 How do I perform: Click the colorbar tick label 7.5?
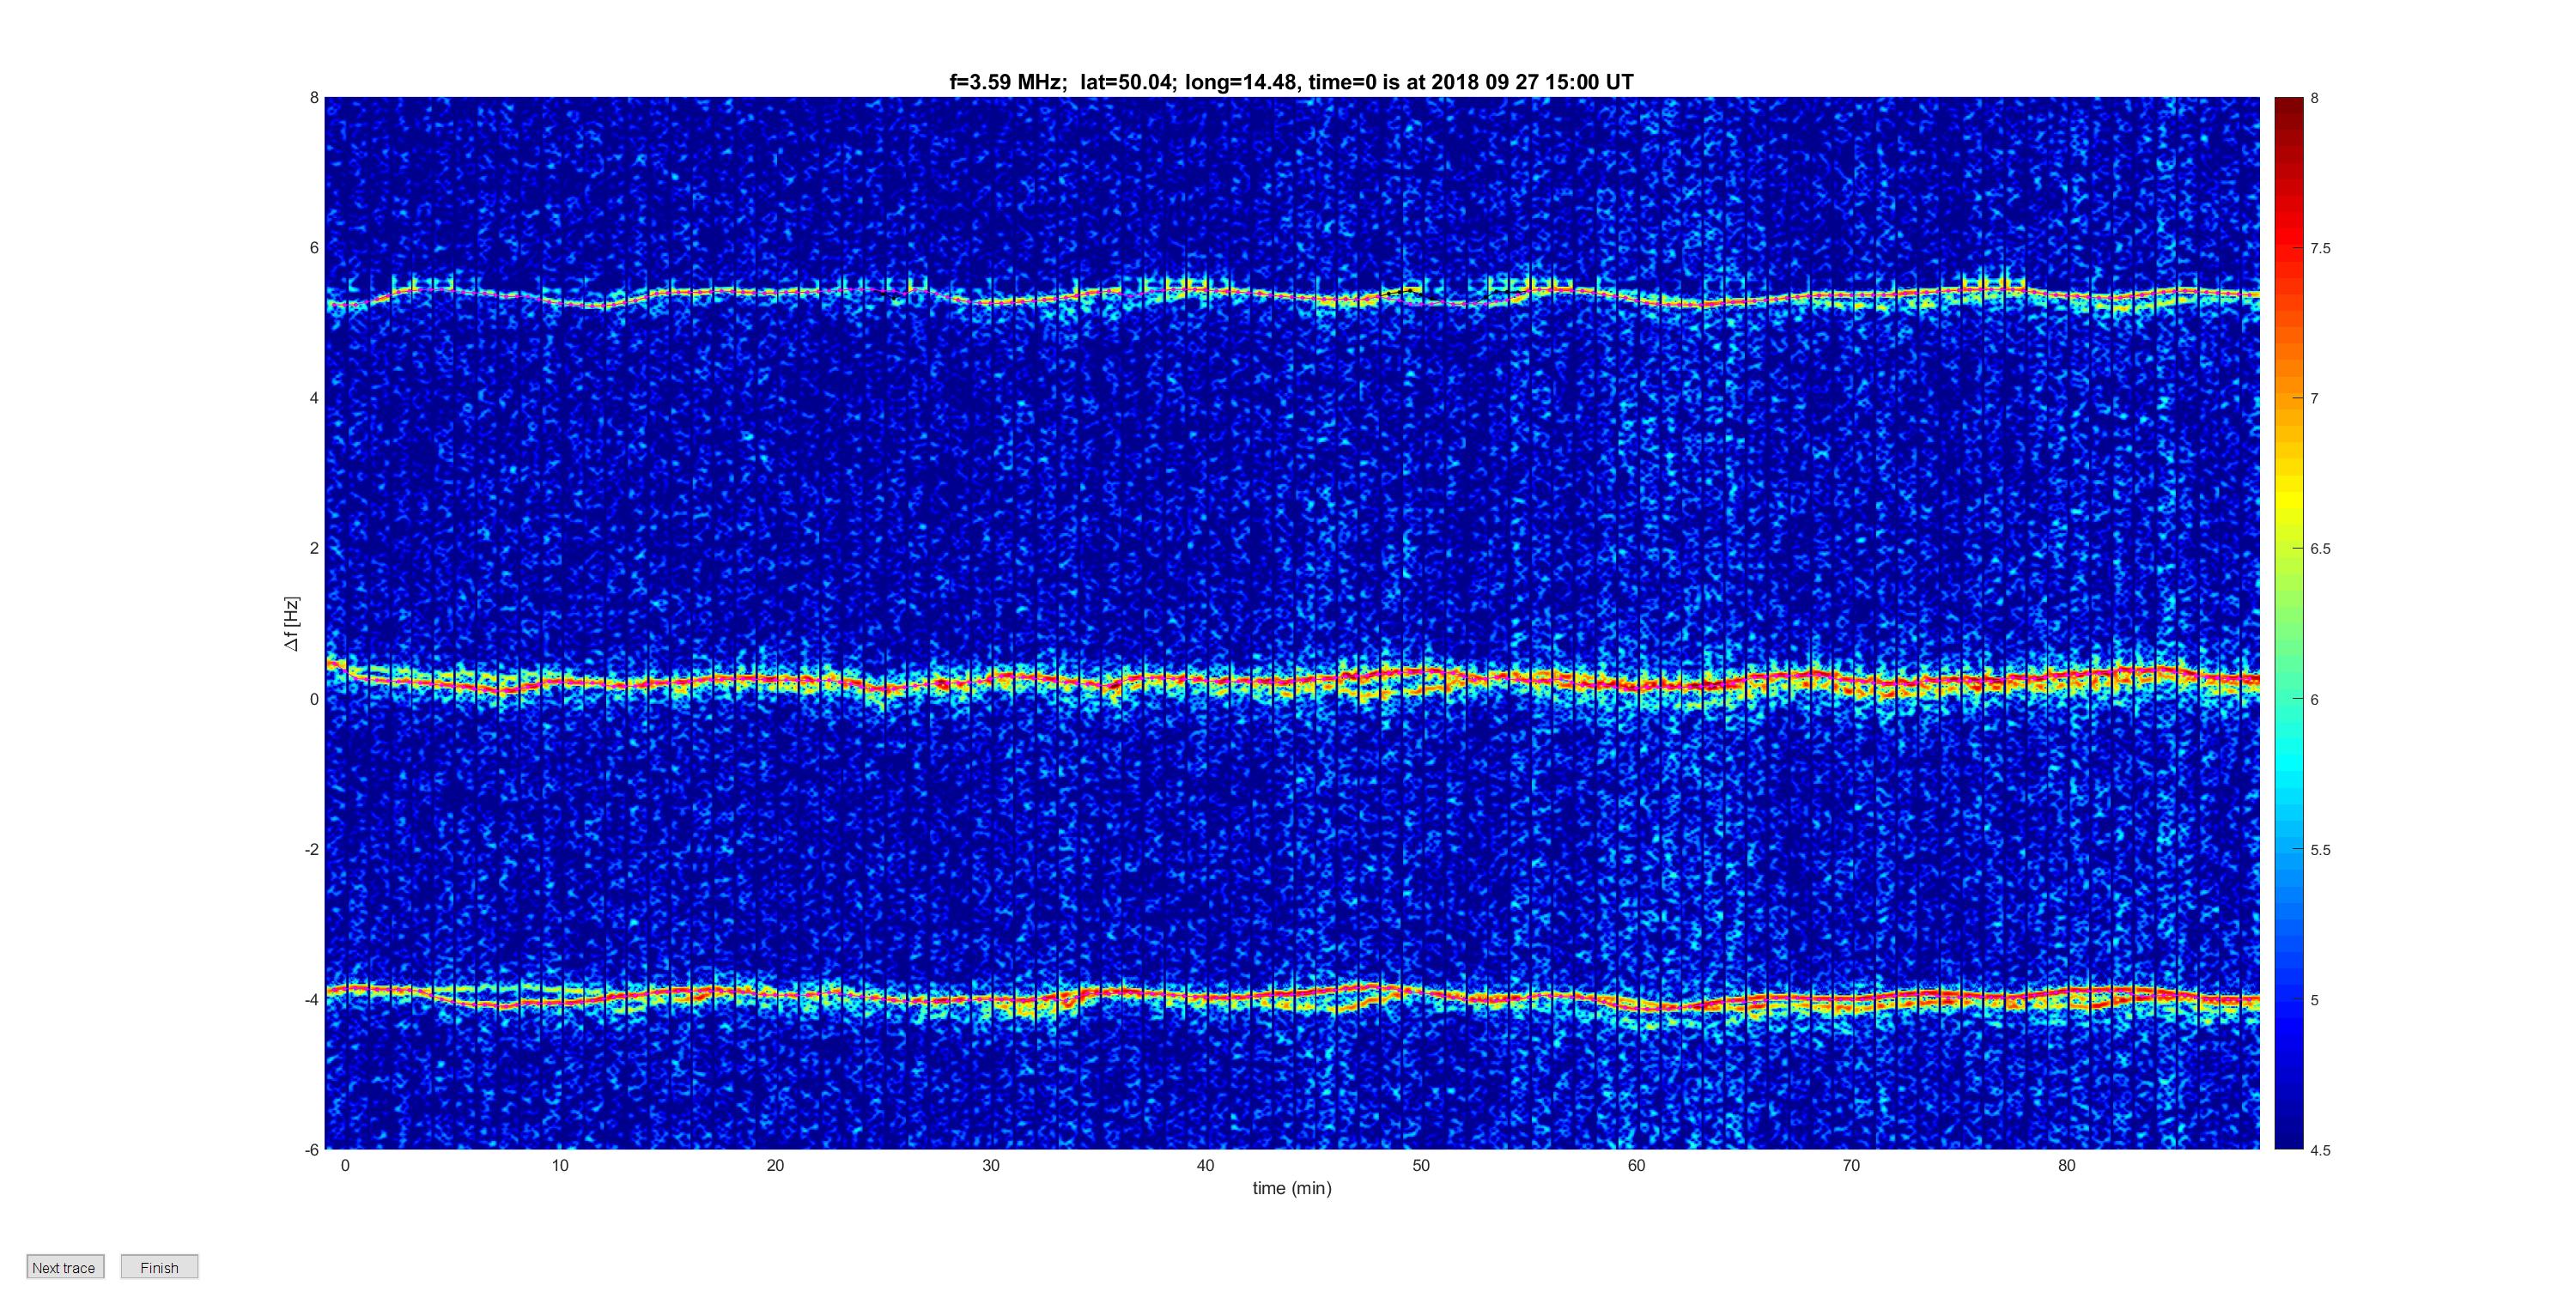tap(2320, 248)
